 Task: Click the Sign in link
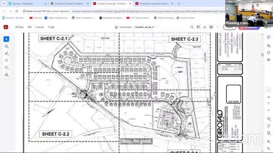tap(267, 27)
